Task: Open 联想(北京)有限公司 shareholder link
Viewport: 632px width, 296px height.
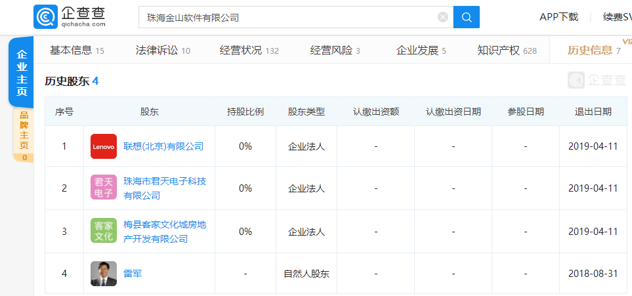Action: [163, 146]
